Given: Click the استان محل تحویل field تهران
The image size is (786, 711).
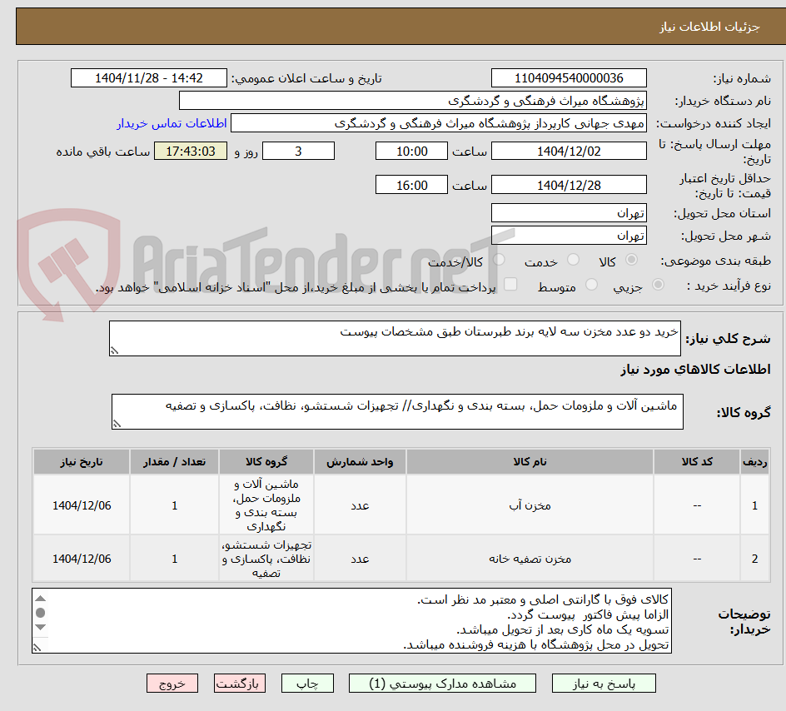Looking at the screenshot, I should pos(569,213).
